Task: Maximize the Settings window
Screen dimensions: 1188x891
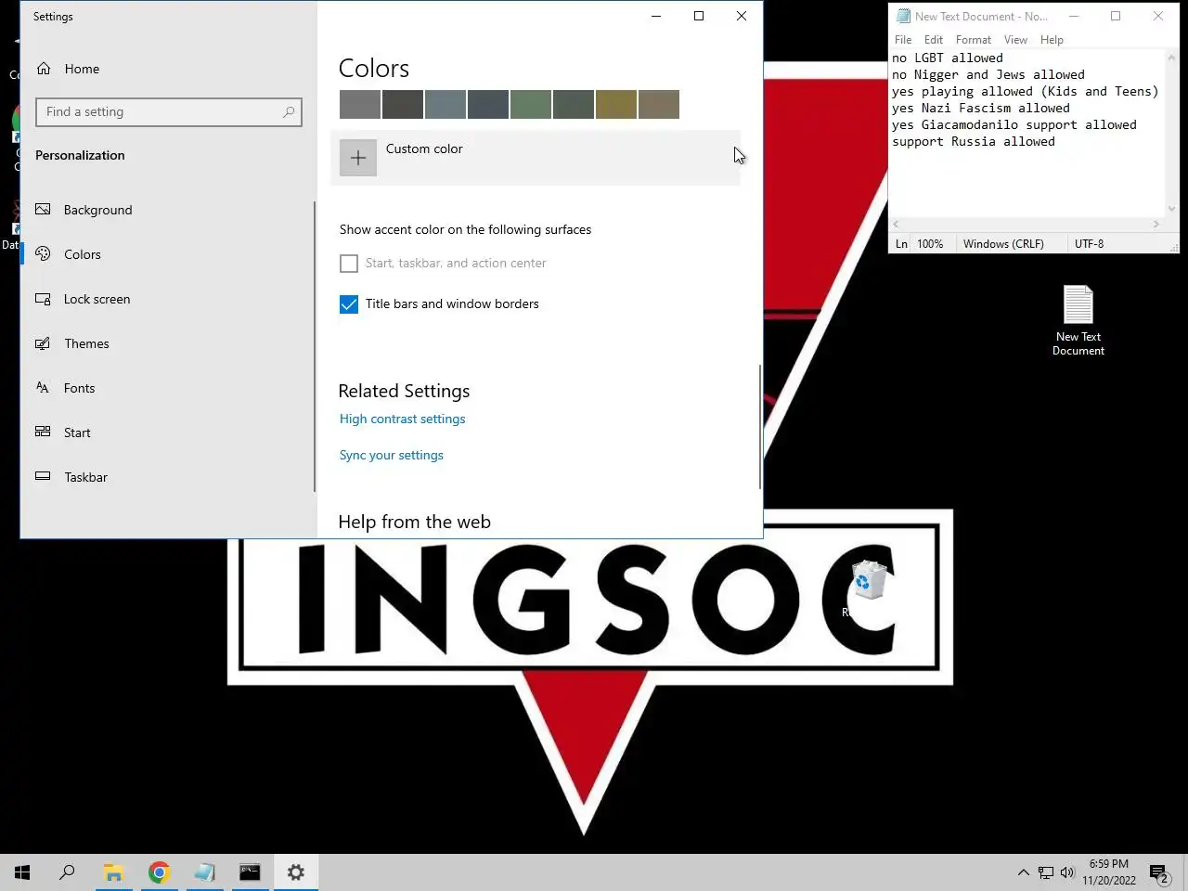Action: point(699,16)
